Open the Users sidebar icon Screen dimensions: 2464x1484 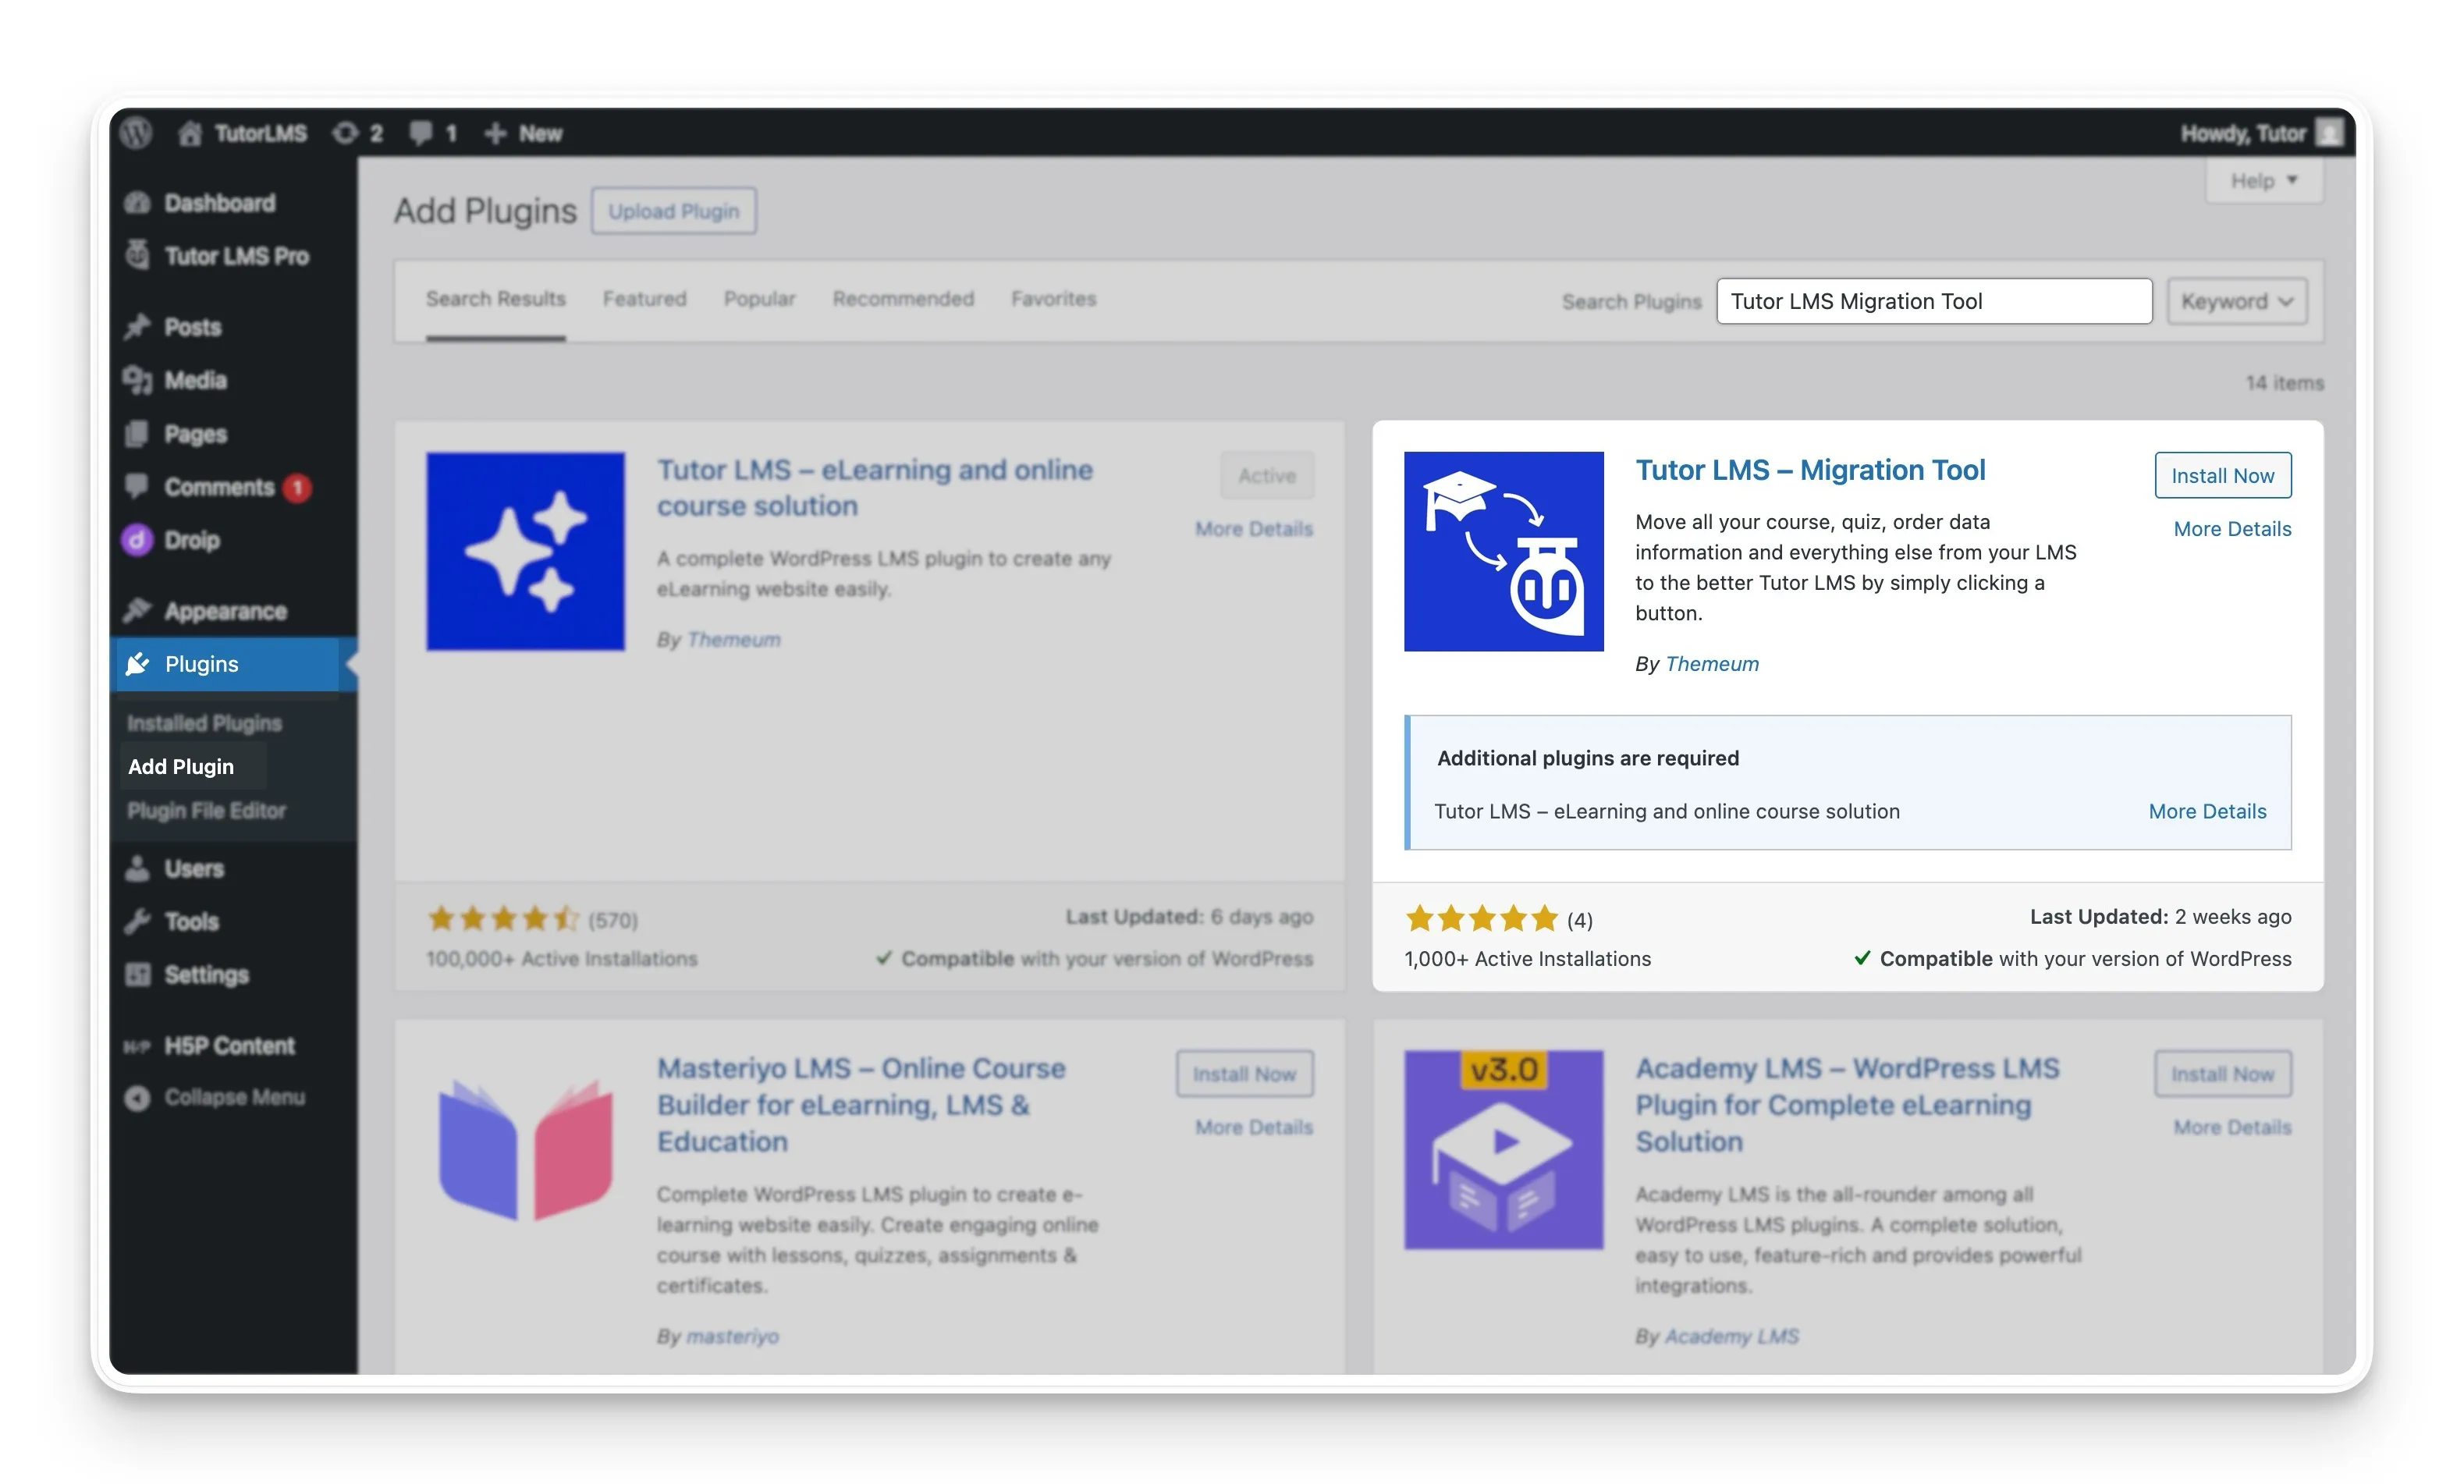click(x=137, y=868)
